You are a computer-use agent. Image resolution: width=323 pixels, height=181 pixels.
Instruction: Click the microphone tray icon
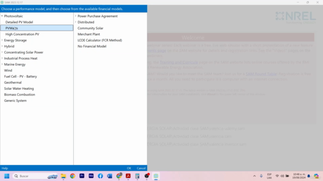click(261, 176)
